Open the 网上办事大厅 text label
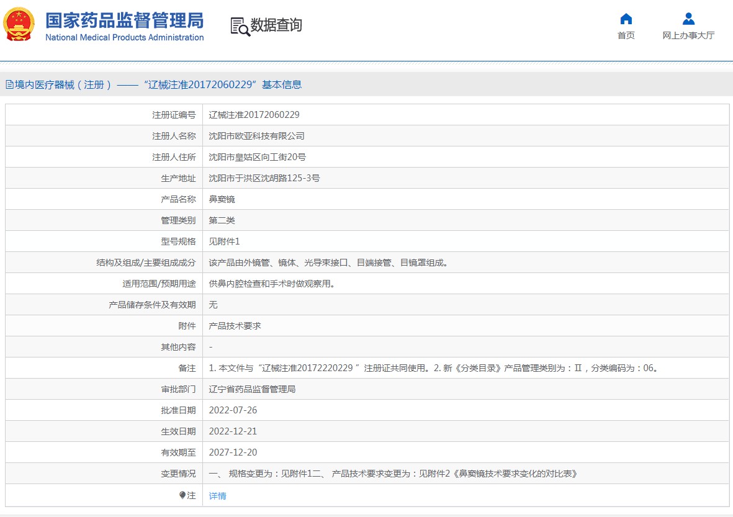 (x=688, y=35)
